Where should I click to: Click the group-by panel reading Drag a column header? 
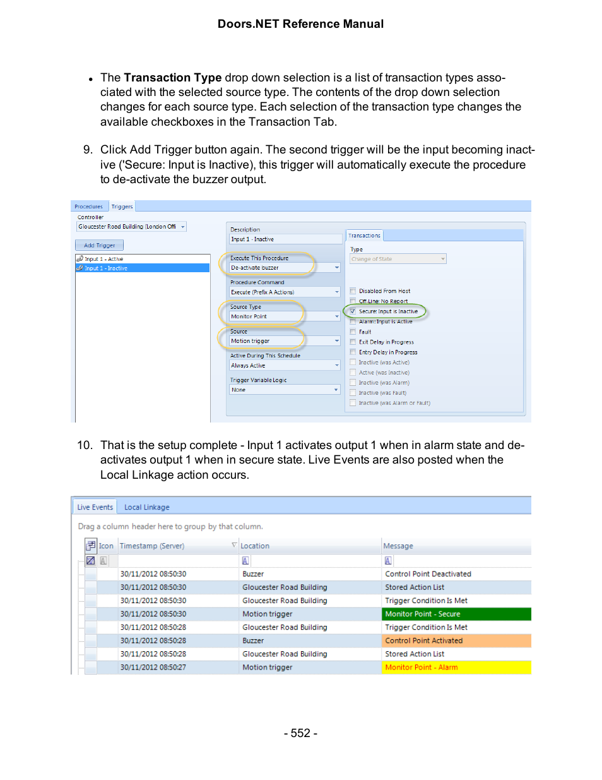[x=301, y=526]
